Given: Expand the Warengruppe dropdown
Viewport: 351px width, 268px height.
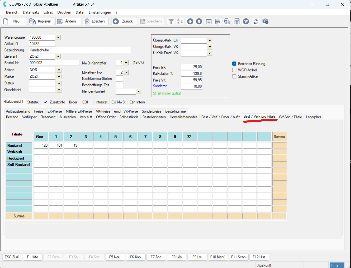Looking at the screenshot, I should 58,38.
